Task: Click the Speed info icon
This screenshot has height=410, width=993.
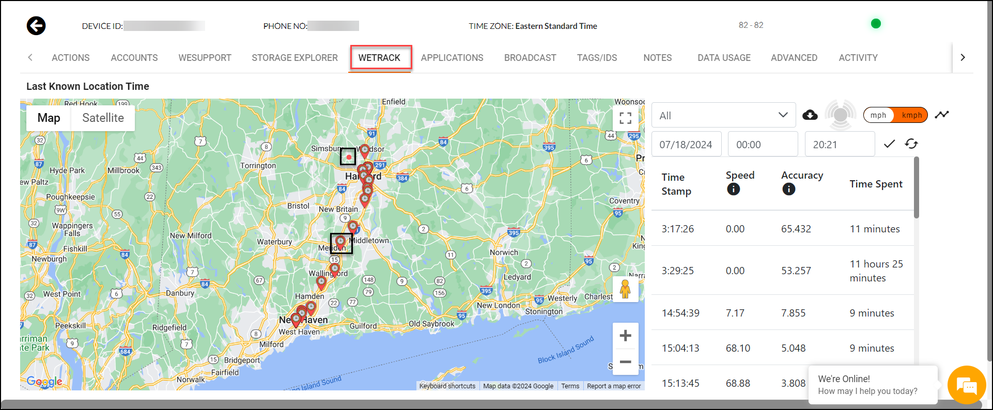Action: pyautogui.click(x=733, y=190)
